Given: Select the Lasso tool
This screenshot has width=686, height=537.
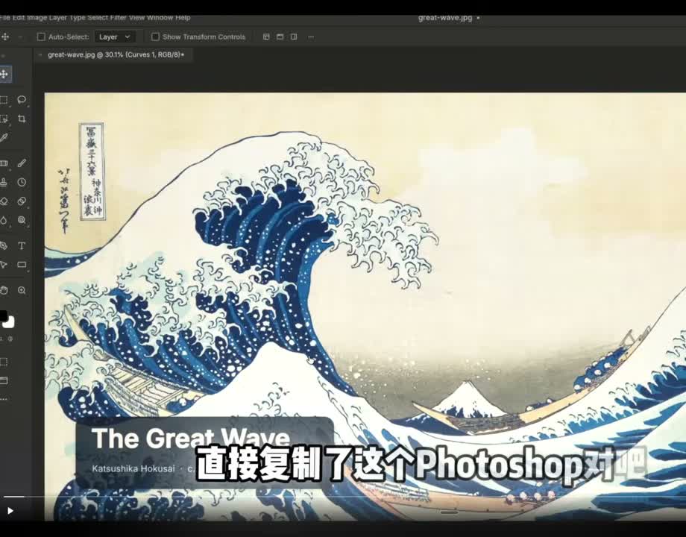Looking at the screenshot, I should click(22, 100).
